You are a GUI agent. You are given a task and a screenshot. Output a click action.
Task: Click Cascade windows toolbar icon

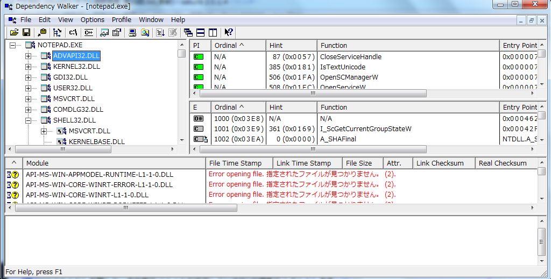click(x=188, y=33)
